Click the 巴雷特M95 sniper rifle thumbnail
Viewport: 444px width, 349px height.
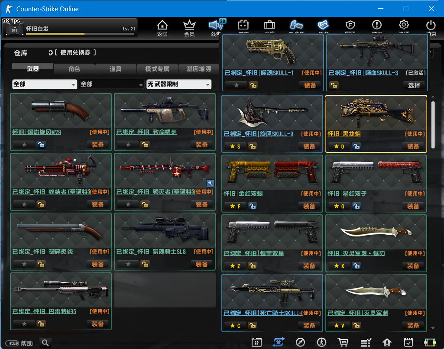click(61, 290)
